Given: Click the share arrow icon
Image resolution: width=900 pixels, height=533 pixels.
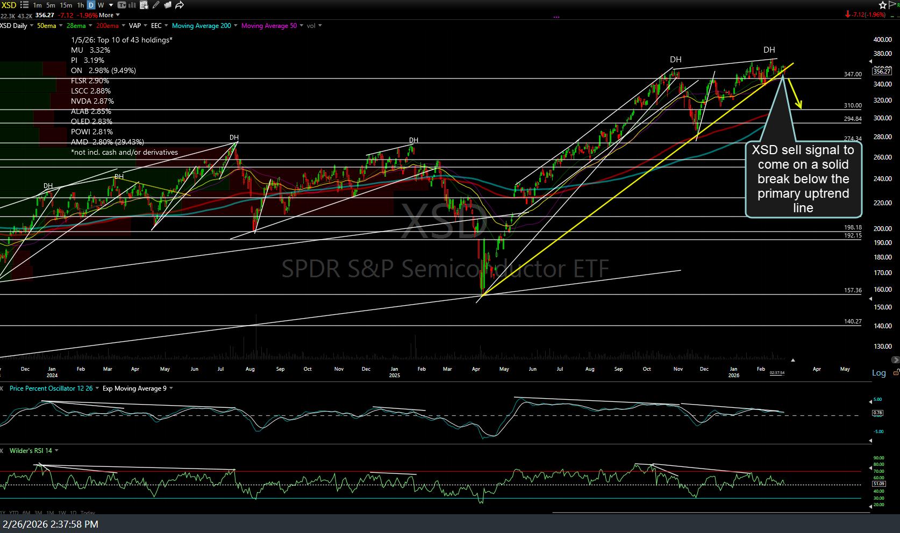Looking at the screenshot, I should 180,5.
